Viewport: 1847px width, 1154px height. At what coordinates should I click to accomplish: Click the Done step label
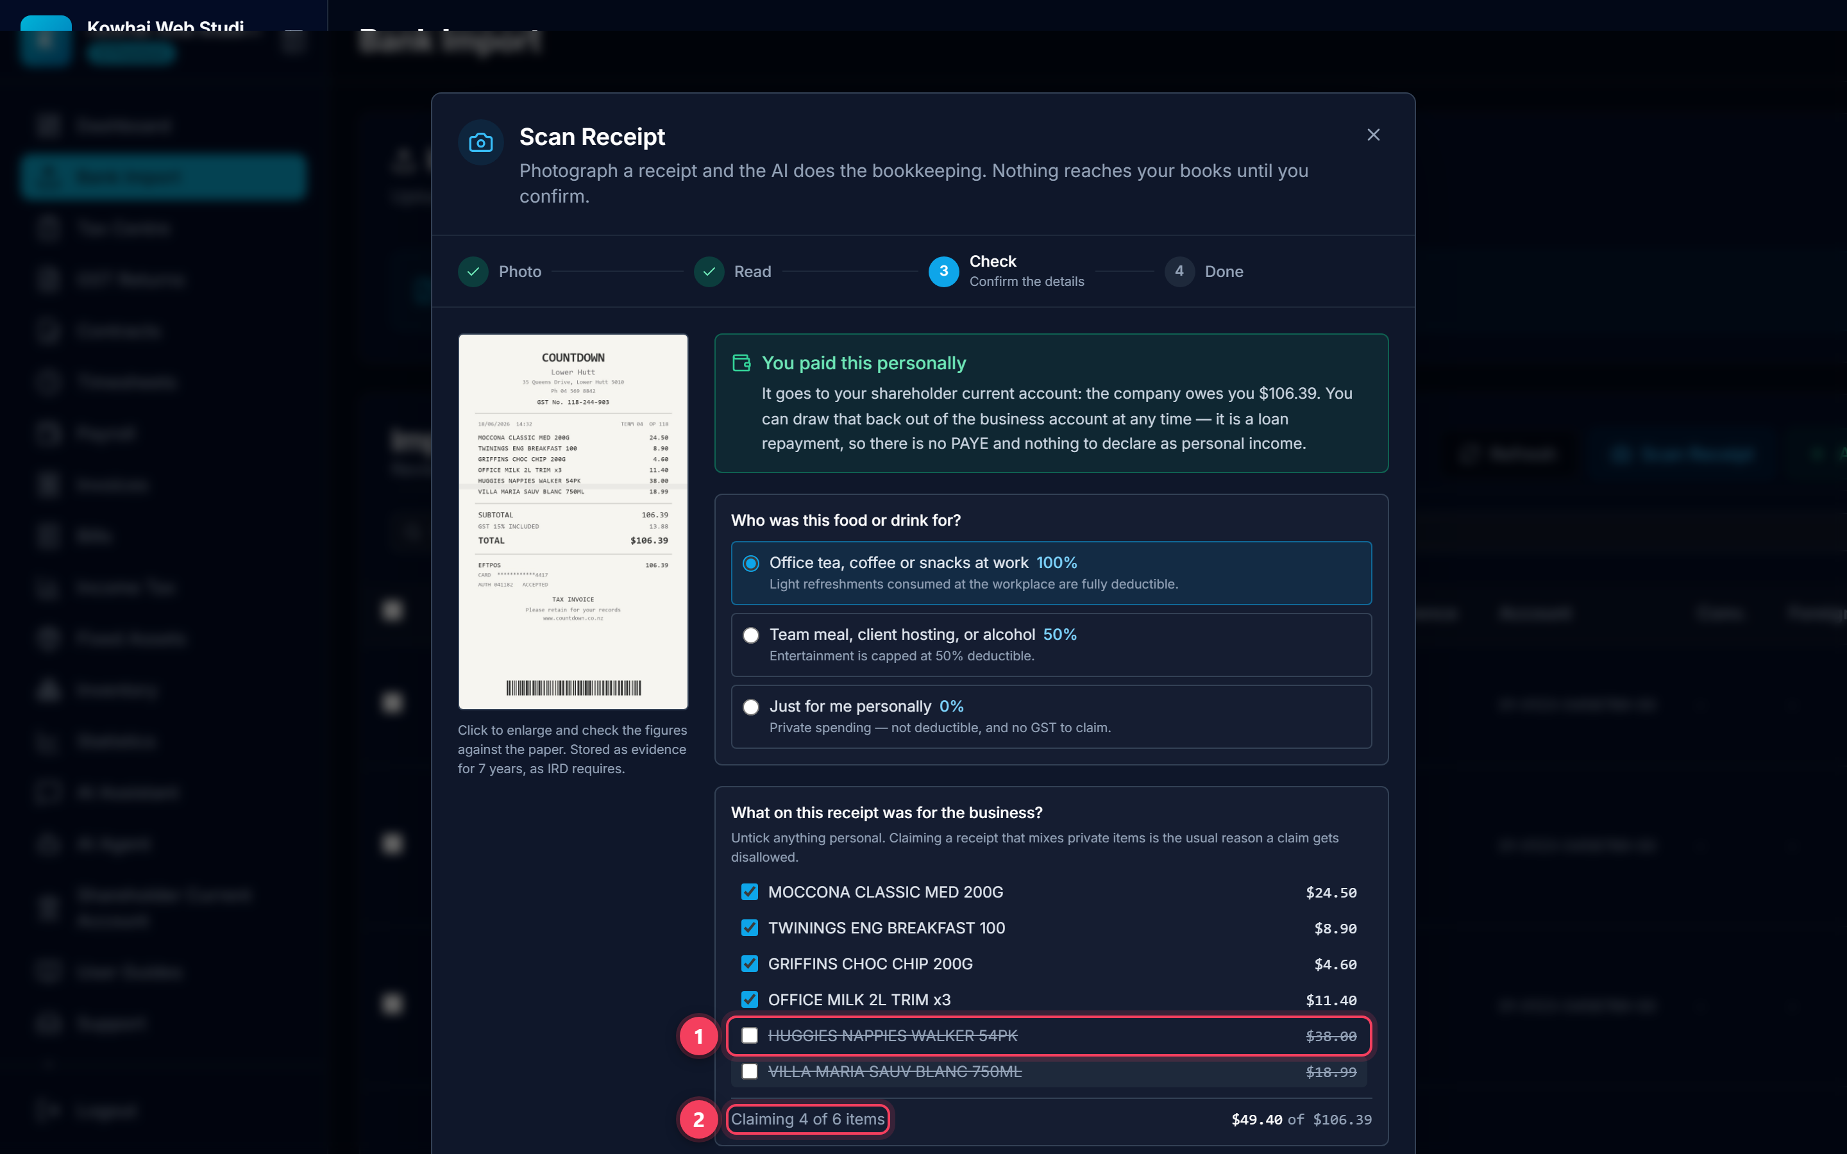1224,272
